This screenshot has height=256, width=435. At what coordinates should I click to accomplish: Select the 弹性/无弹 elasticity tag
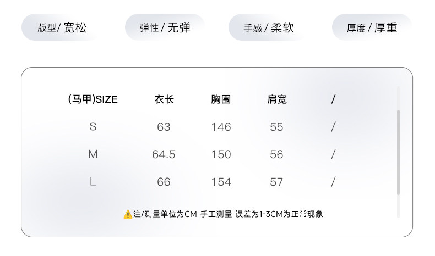click(x=165, y=27)
